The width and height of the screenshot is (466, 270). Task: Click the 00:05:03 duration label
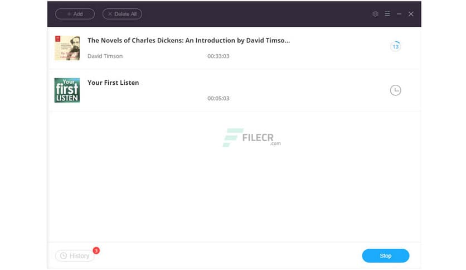click(x=219, y=98)
